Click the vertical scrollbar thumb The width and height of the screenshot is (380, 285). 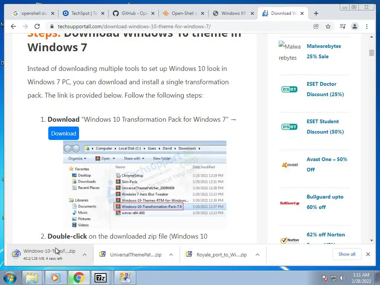click(x=371, y=53)
